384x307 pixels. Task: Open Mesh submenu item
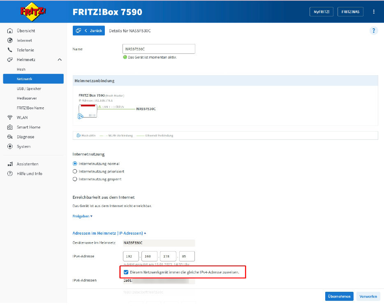click(x=21, y=69)
